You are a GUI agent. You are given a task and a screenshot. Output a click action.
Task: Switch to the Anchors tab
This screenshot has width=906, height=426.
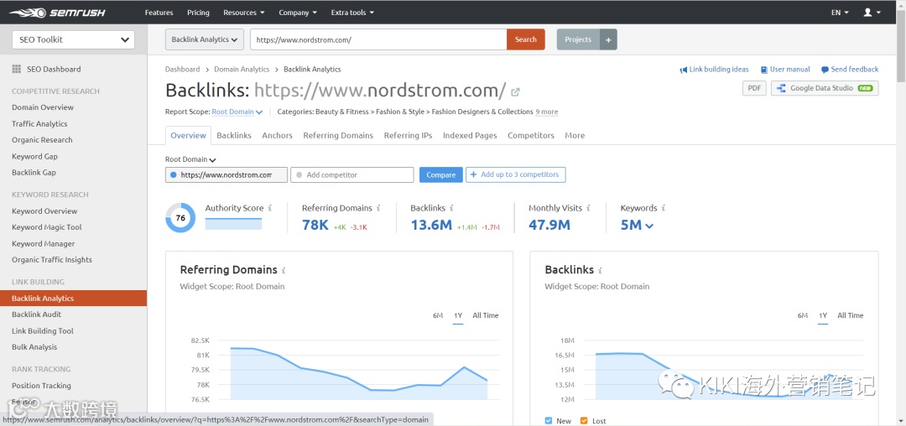click(278, 135)
